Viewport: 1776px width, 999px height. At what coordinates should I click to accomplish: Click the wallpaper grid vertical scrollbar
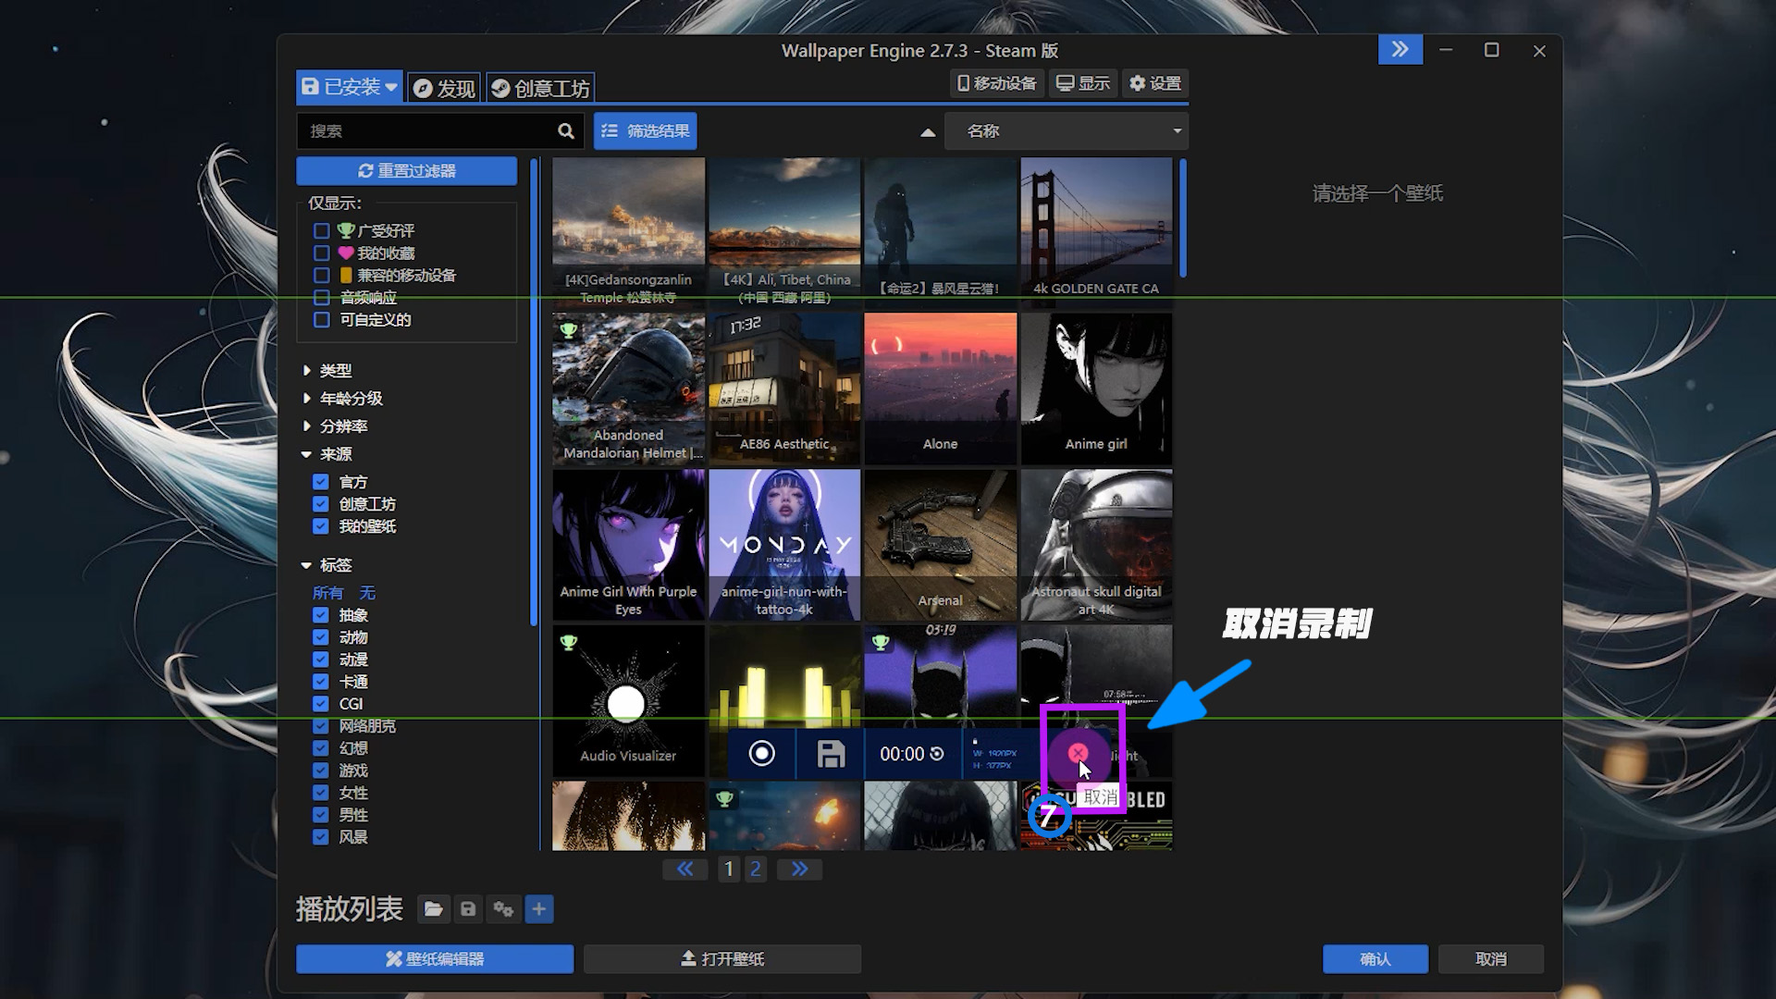[1182, 218]
